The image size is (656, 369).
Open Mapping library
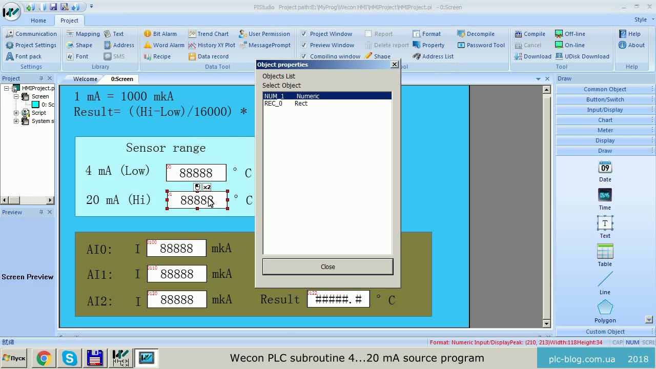click(83, 34)
